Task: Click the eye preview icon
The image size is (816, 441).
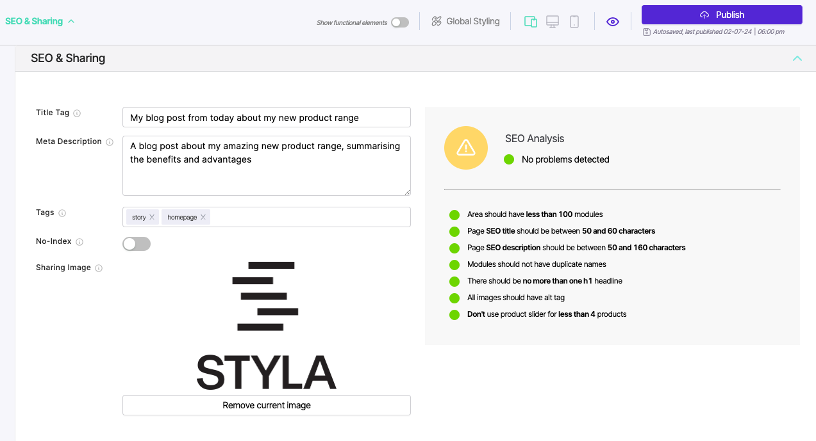Action: [613, 22]
